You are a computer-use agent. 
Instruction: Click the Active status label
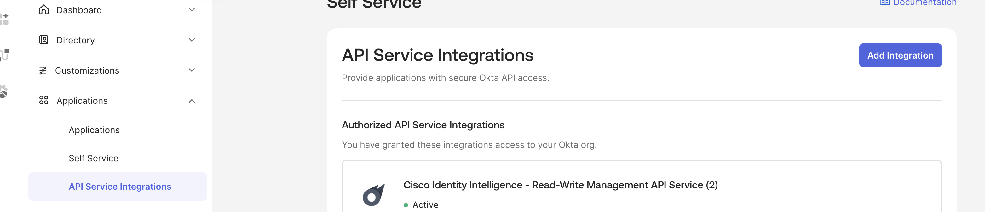pos(425,205)
